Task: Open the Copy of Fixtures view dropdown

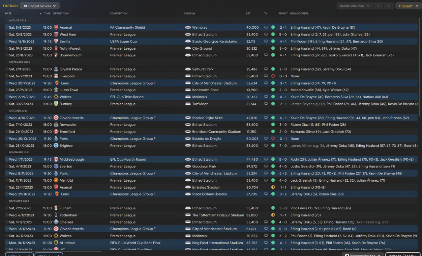Action: (x=40, y=6)
